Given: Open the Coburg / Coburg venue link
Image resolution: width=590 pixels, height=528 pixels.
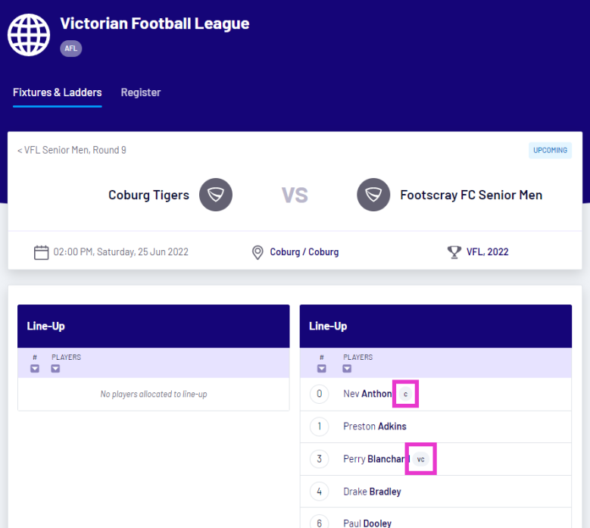Looking at the screenshot, I should pos(304,252).
